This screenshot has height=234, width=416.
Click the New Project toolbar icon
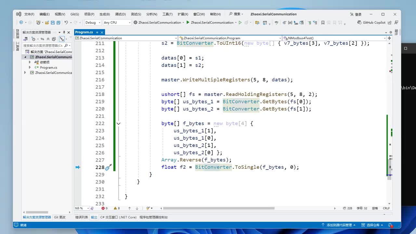pos(38,22)
